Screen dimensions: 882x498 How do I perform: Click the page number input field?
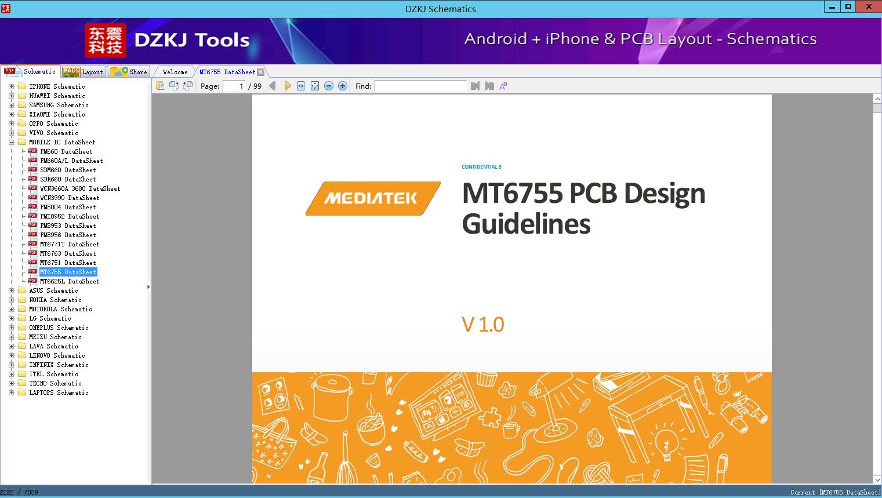[x=234, y=86]
